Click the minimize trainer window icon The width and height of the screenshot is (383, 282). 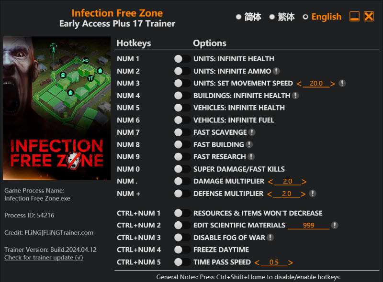tap(354, 16)
